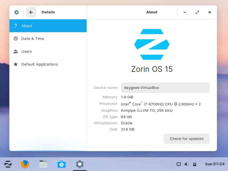Select About in the sidebar
Image resolution: width=228 pixels, height=171 pixels.
tap(48, 26)
